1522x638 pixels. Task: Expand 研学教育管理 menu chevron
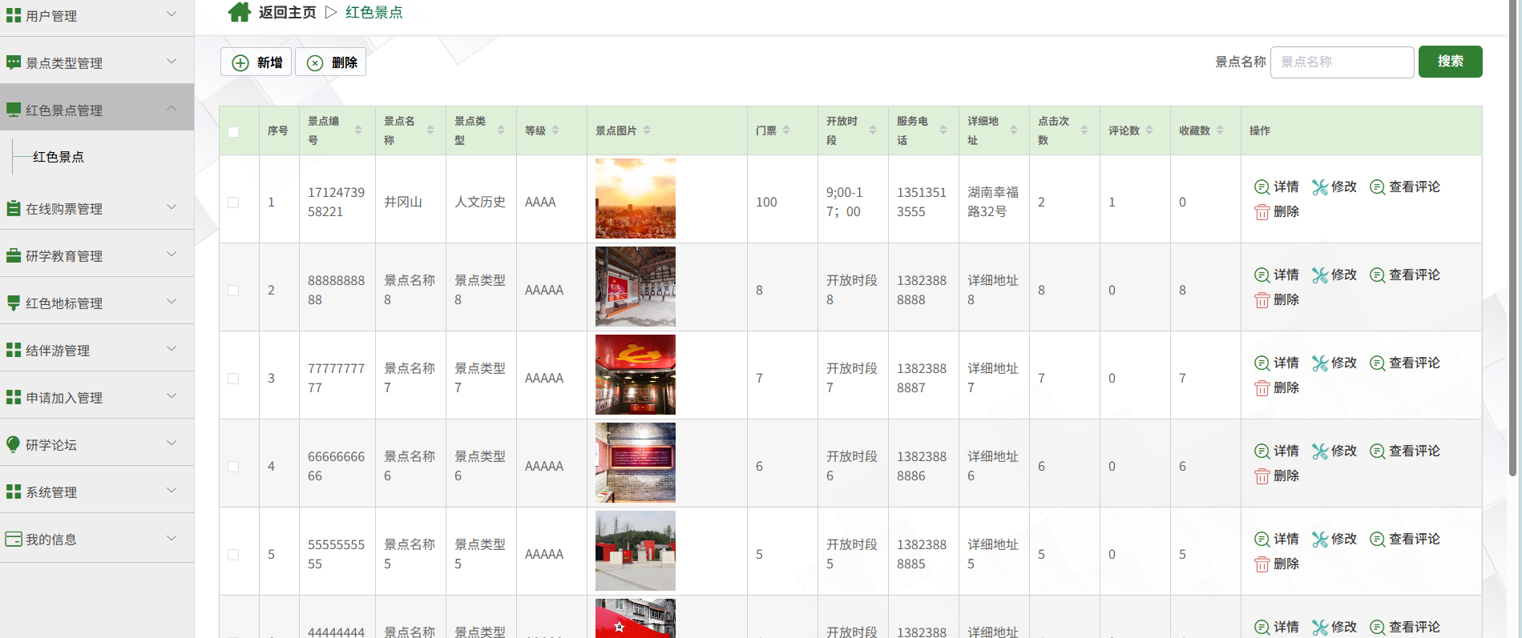[x=172, y=254]
